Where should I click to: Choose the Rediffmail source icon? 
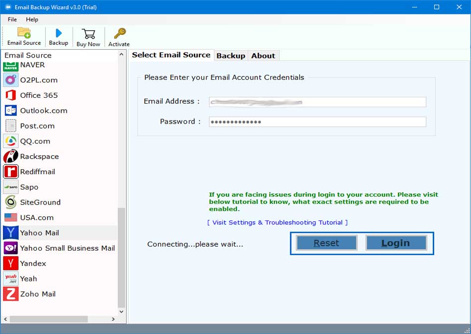[11, 172]
